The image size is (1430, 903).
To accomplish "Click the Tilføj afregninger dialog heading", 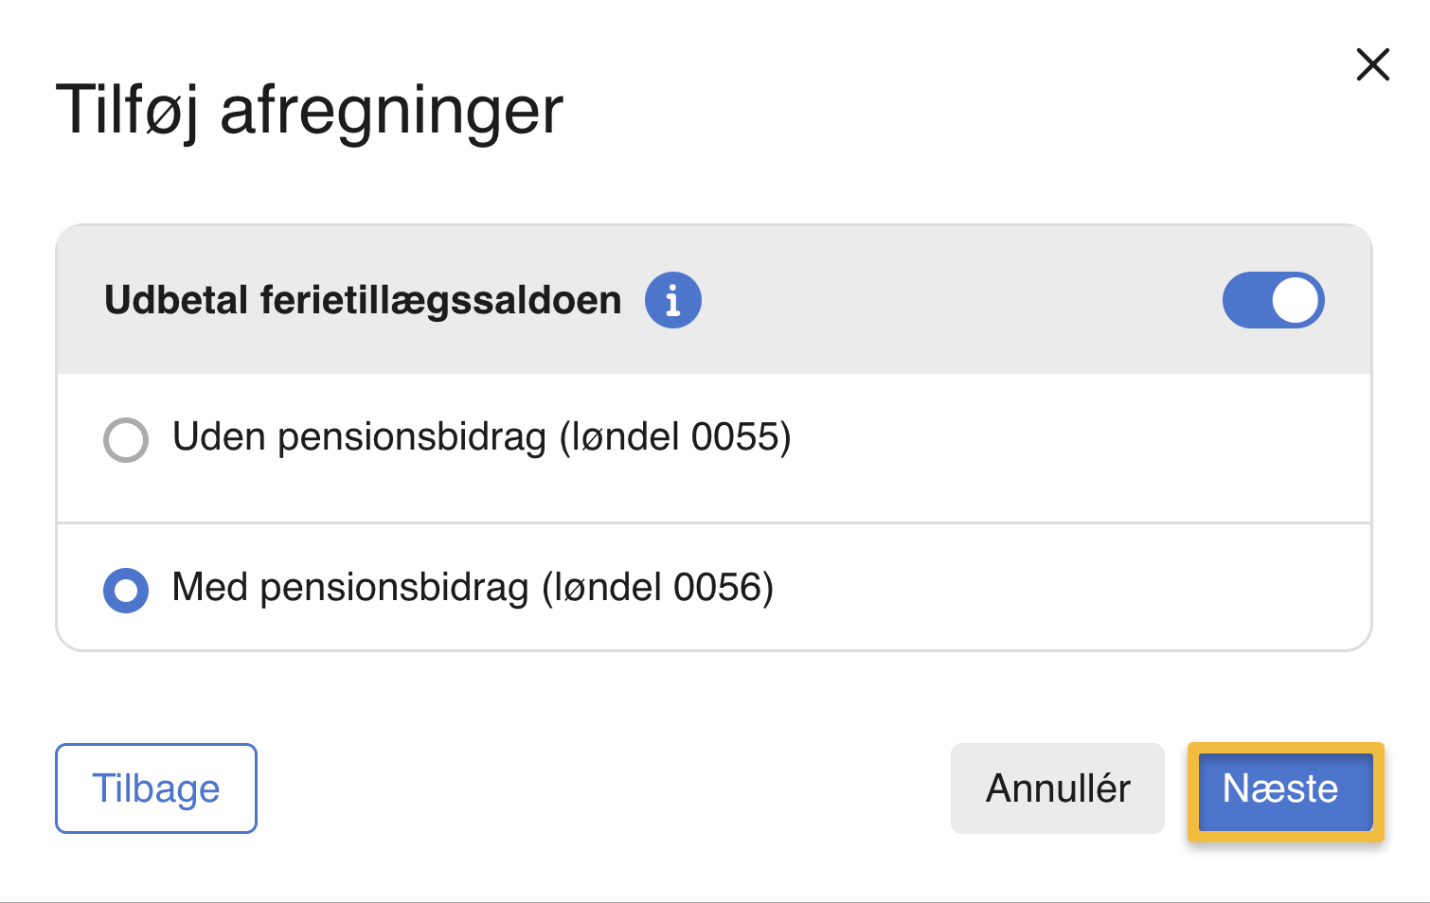I will (310, 110).
